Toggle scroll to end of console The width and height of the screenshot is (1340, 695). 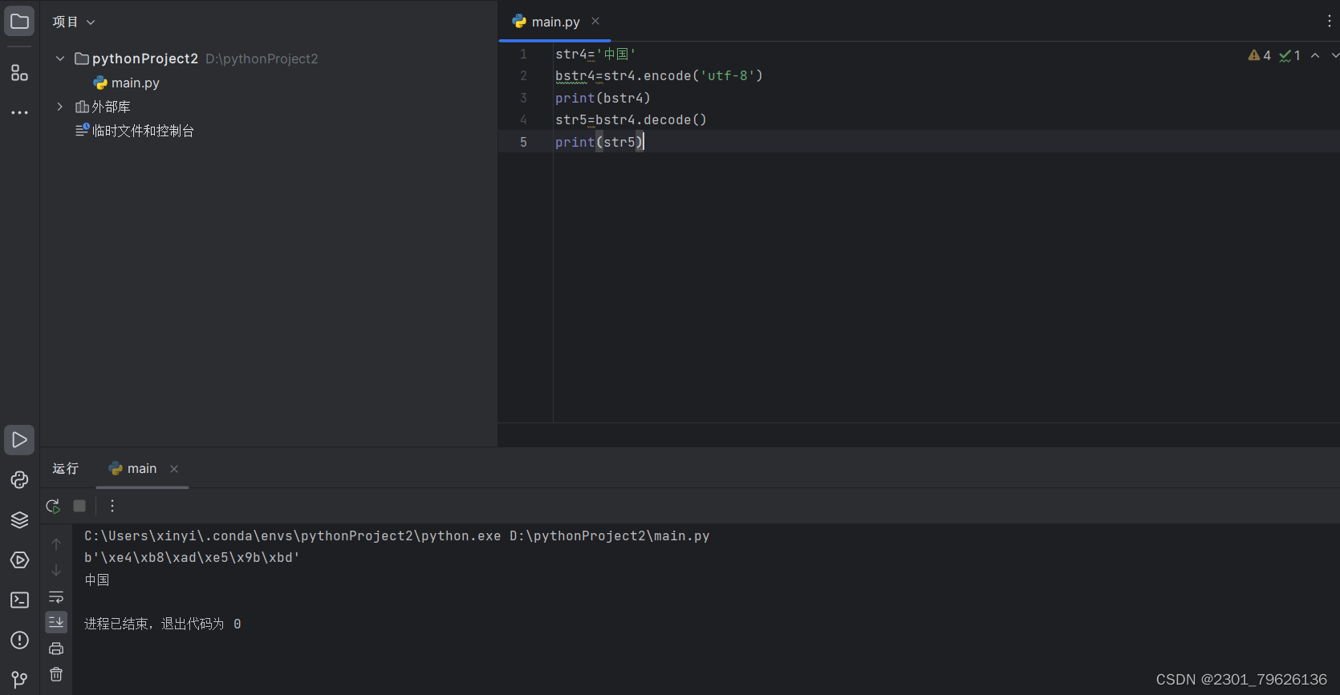[x=56, y=622]
